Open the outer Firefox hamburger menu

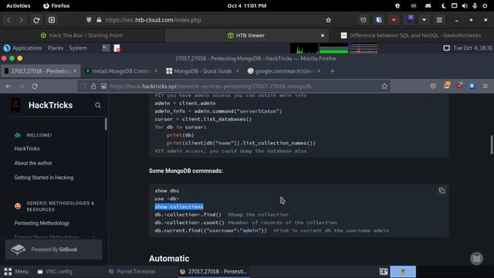439,20
